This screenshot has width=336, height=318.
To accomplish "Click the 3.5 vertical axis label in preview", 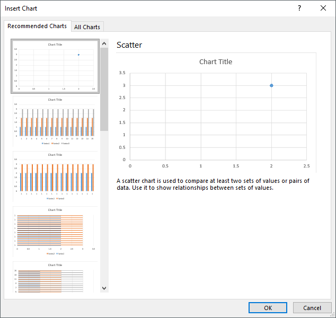I will pos(122,73).
